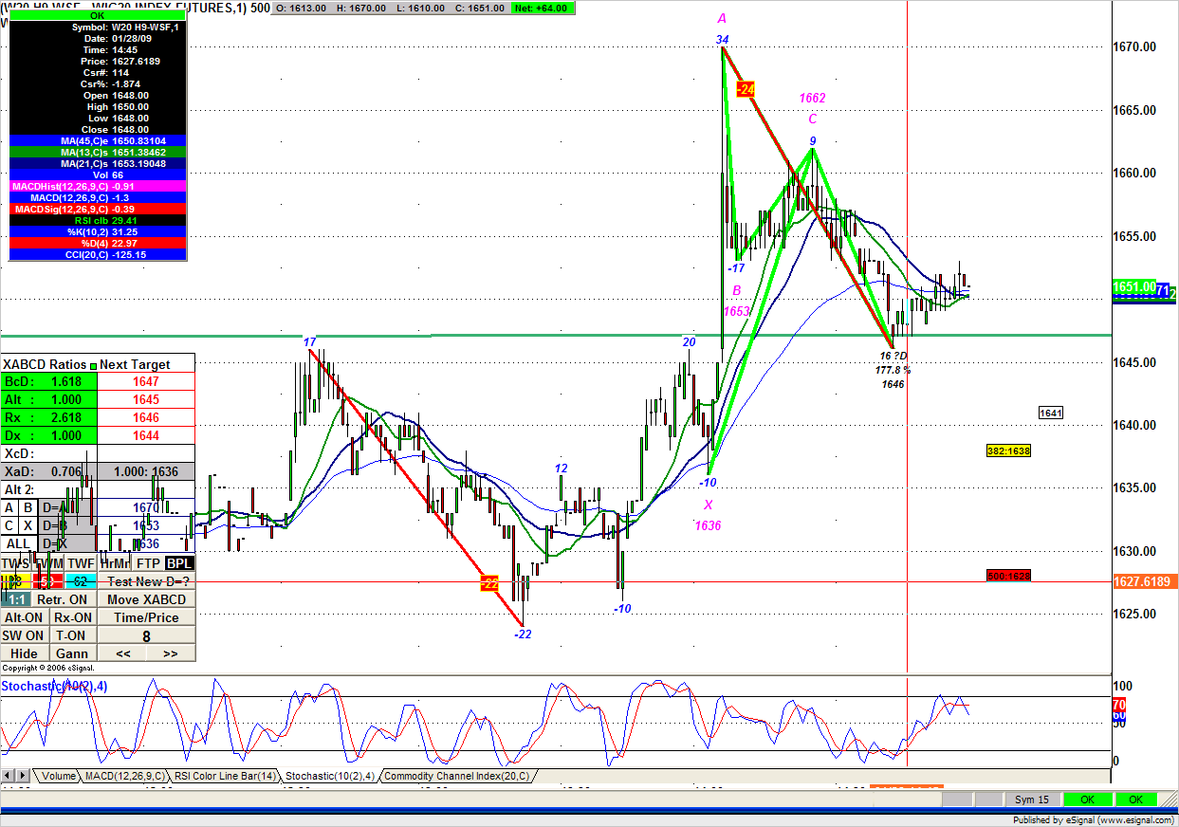Toggle the Alt-ON switch

coord(24,617)
